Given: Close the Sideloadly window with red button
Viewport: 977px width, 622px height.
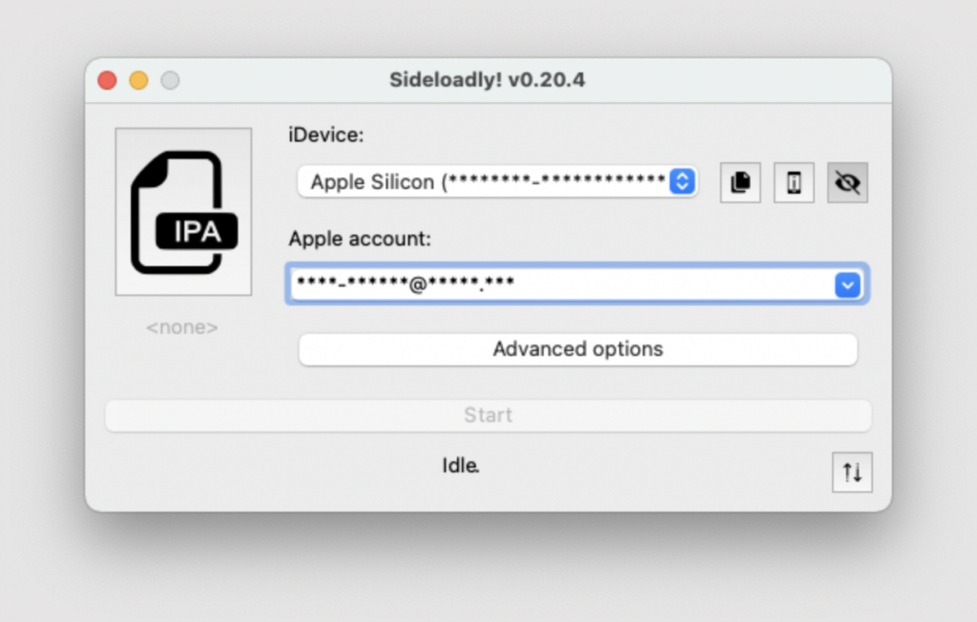Looking at the screenshot, I should (108, 80).
